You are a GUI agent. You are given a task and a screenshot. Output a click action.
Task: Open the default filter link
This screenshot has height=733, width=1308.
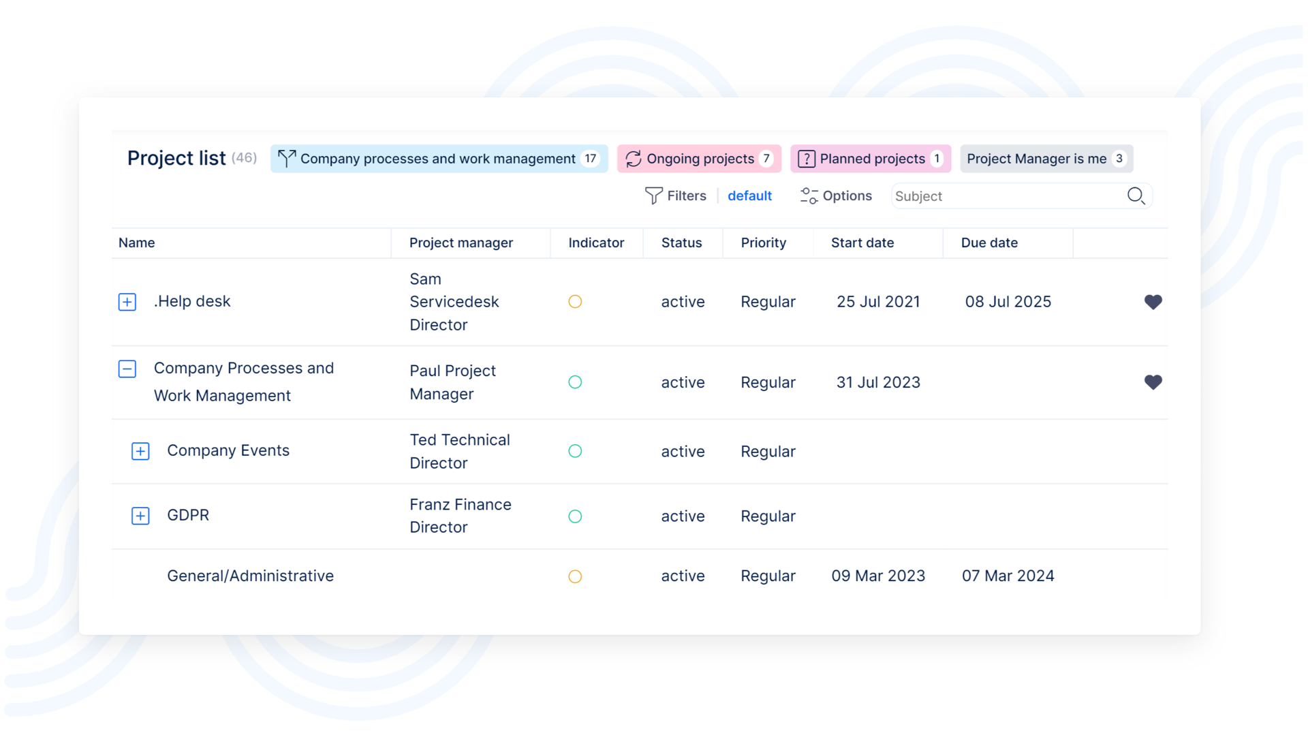click(x=749, y=196)
